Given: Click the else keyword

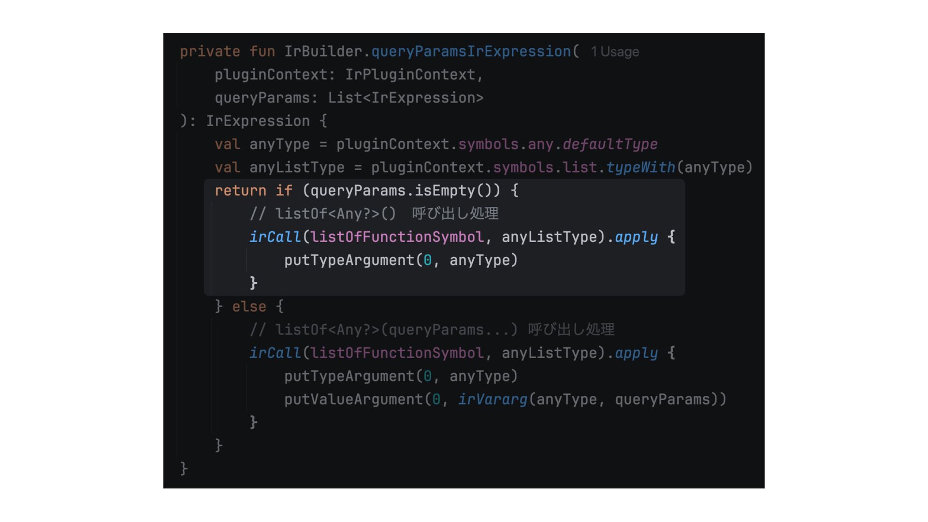Looking at the screenshot, I should pos(249,306).
